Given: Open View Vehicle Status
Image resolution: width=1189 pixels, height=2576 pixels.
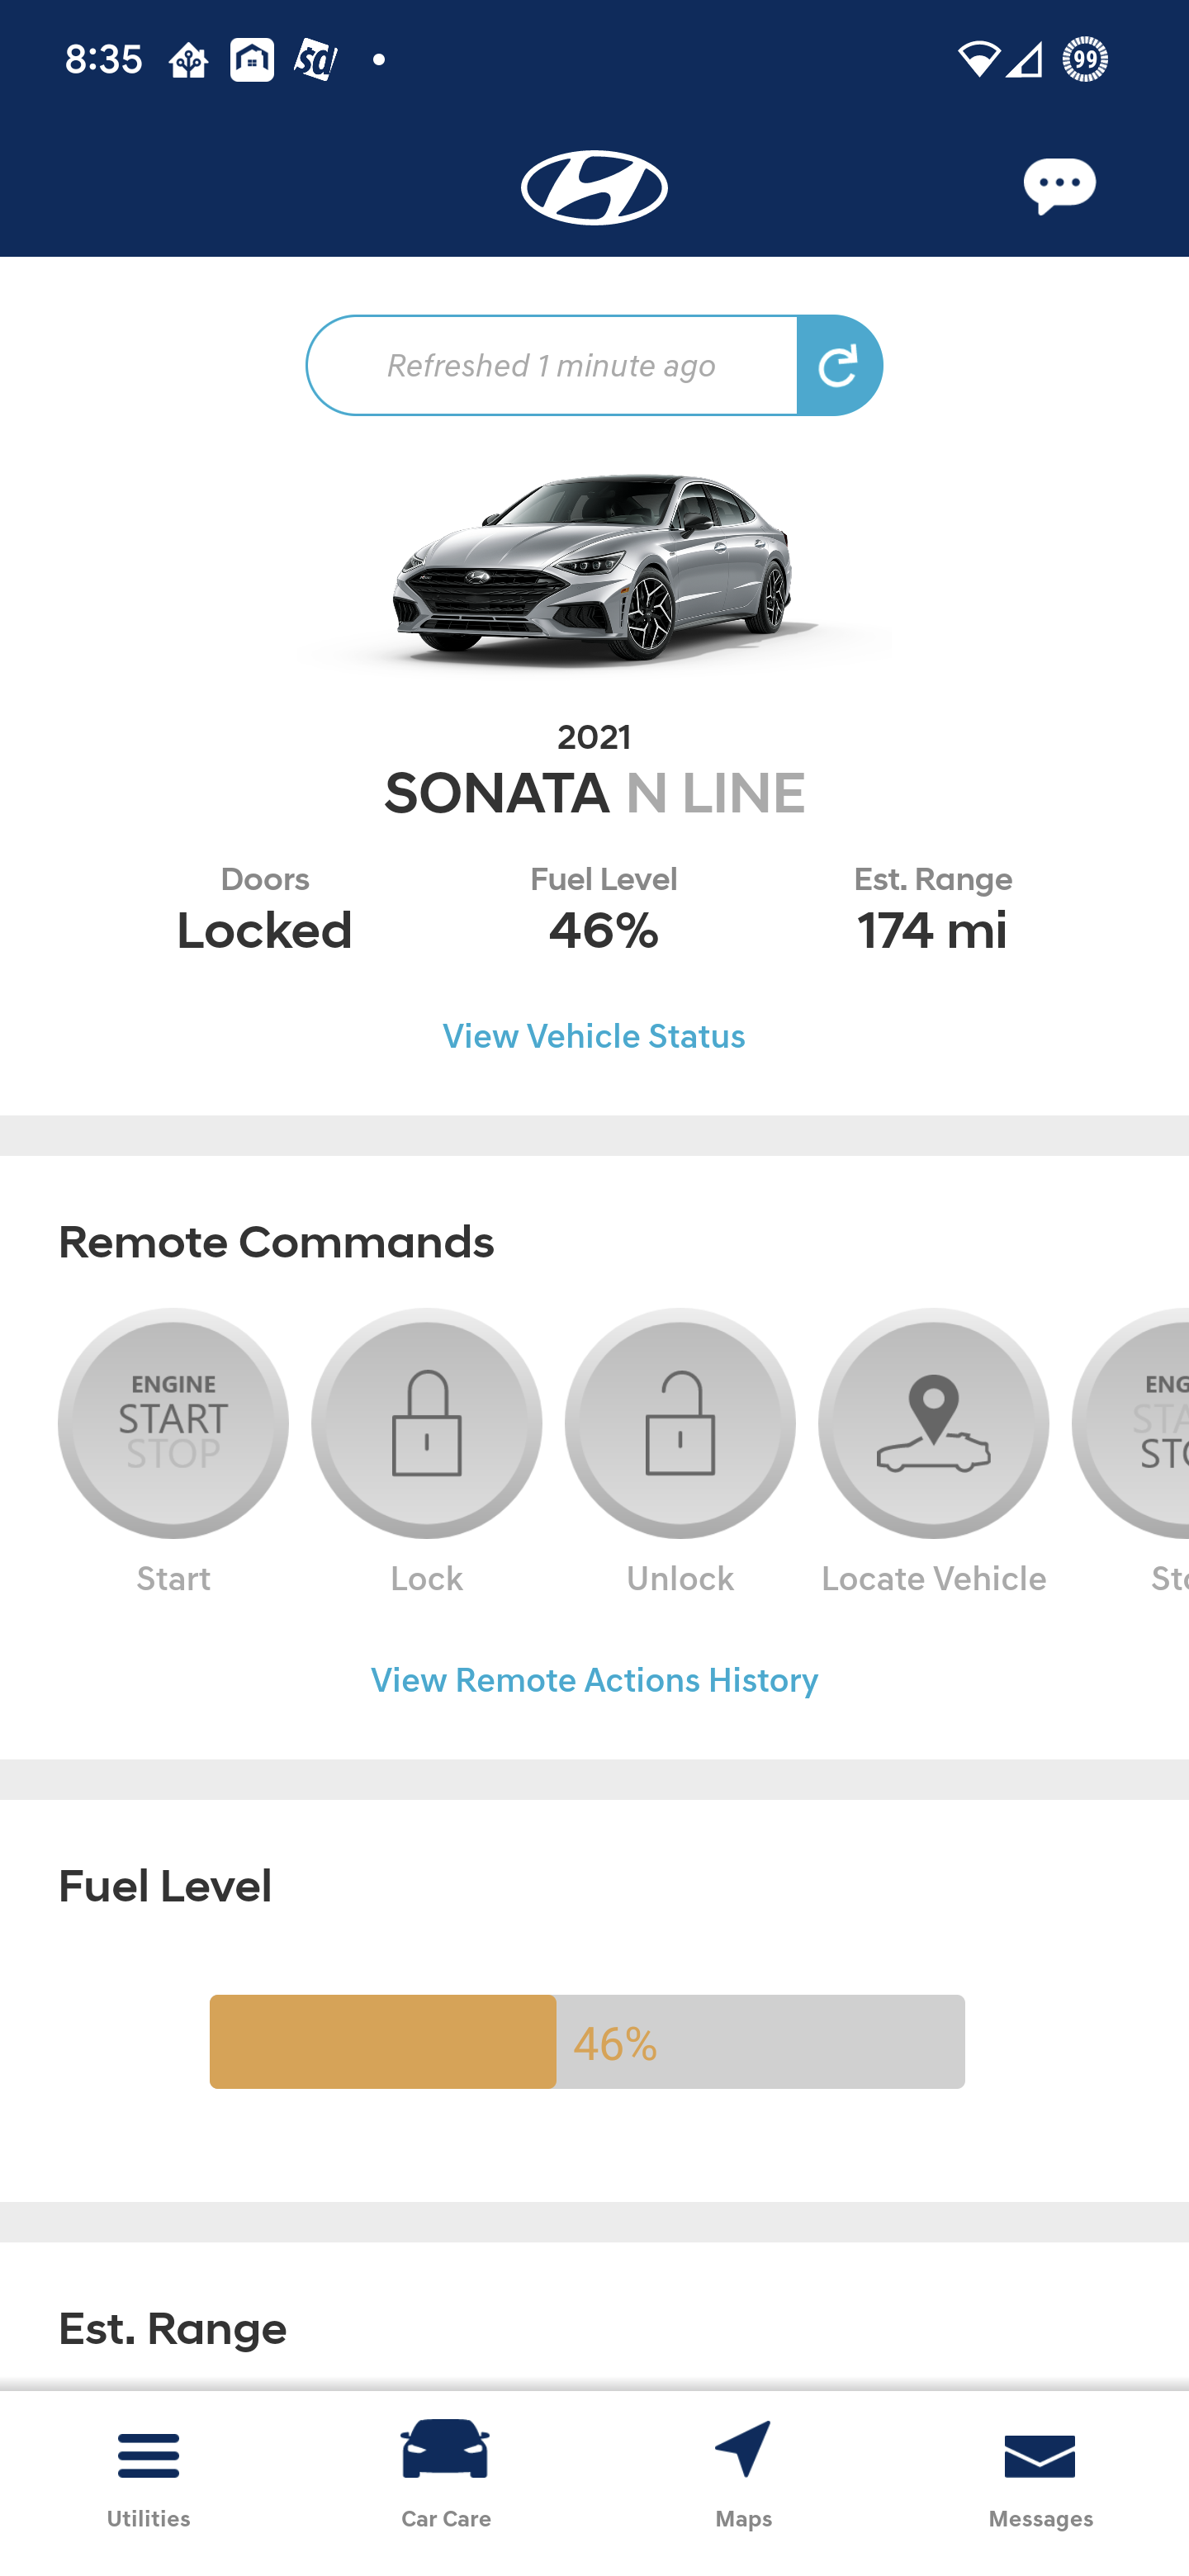Looking at the screenshot, I should (x=594, y=1036).
